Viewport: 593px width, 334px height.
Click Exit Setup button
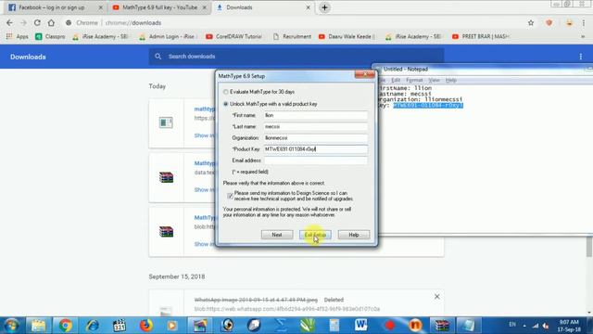click(x=315, y=235)
